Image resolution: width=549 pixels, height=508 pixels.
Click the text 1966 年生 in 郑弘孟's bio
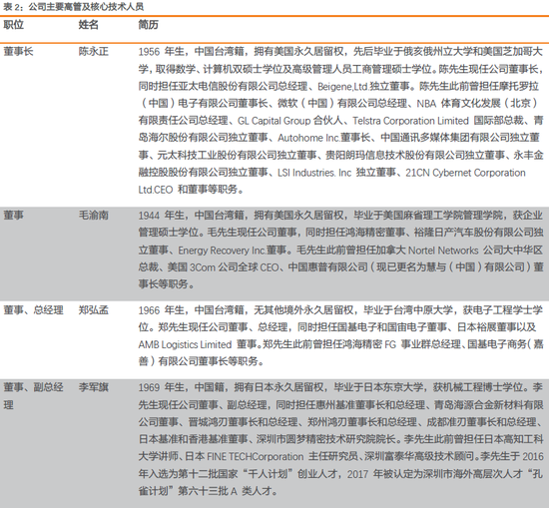[161, 309]
